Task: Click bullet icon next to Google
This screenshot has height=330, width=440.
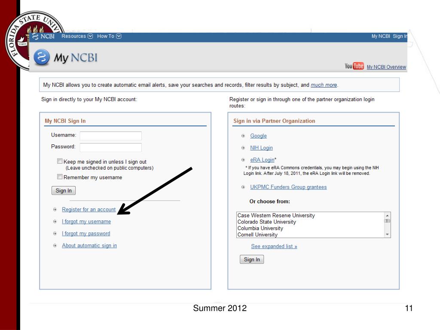Action: [x=243, y=136]
